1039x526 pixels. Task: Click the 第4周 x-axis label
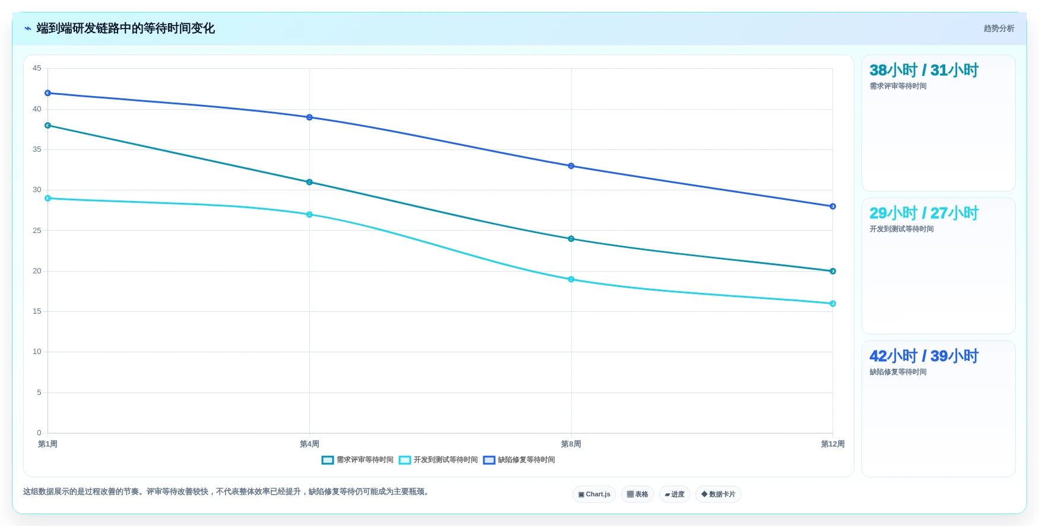tap(309, 444)
